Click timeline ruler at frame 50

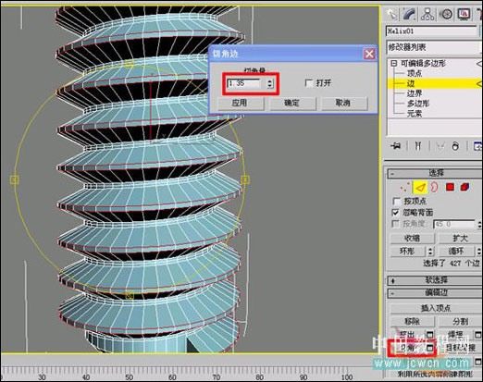[130, 377]
